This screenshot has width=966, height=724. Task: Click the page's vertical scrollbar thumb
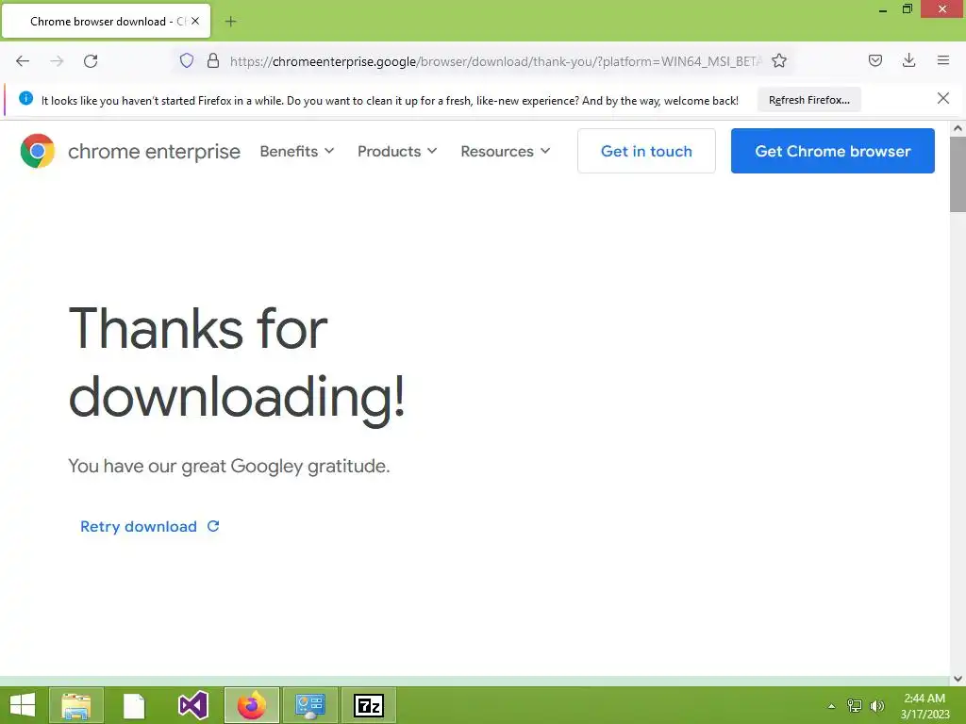958,174
